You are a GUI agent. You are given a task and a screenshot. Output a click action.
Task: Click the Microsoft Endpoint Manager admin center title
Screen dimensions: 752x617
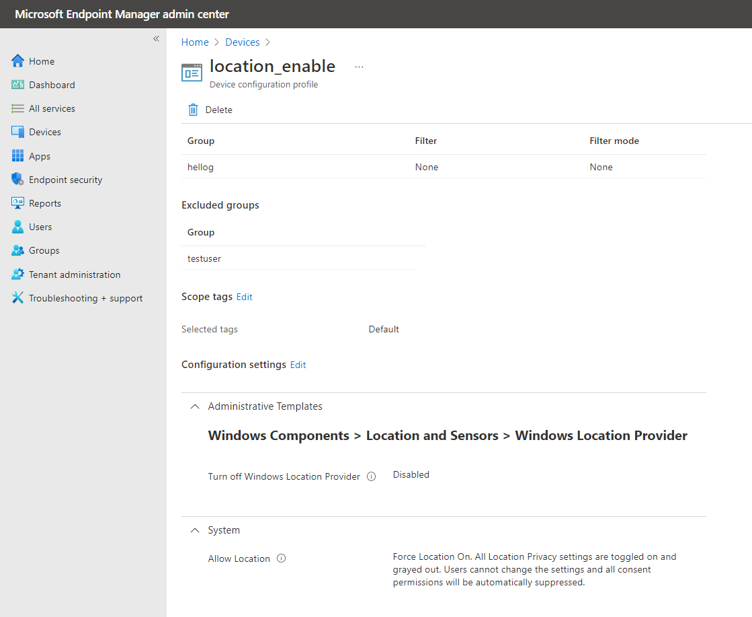click(x=122, y=14)
